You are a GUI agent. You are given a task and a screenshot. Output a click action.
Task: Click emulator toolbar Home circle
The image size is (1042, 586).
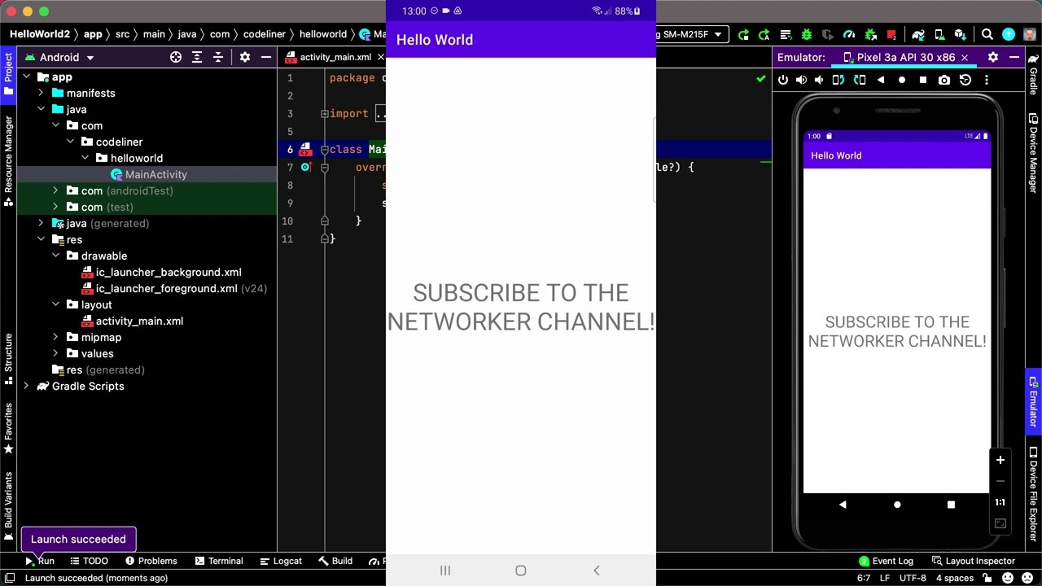tap(902, 80)
